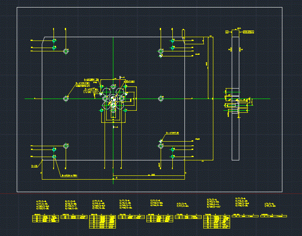Select the yellow note label near bottom-right hole
Screen dimensions: 302x236
172,134
